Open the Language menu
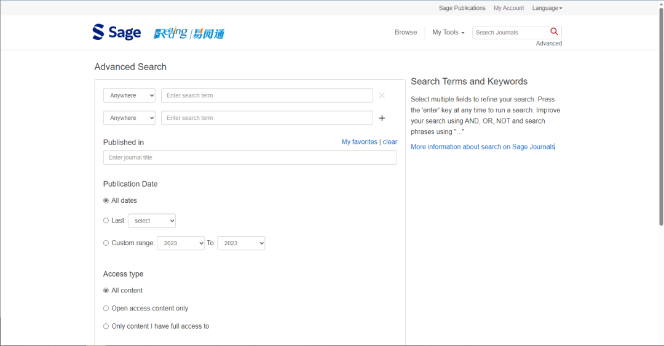 point(547,8)
